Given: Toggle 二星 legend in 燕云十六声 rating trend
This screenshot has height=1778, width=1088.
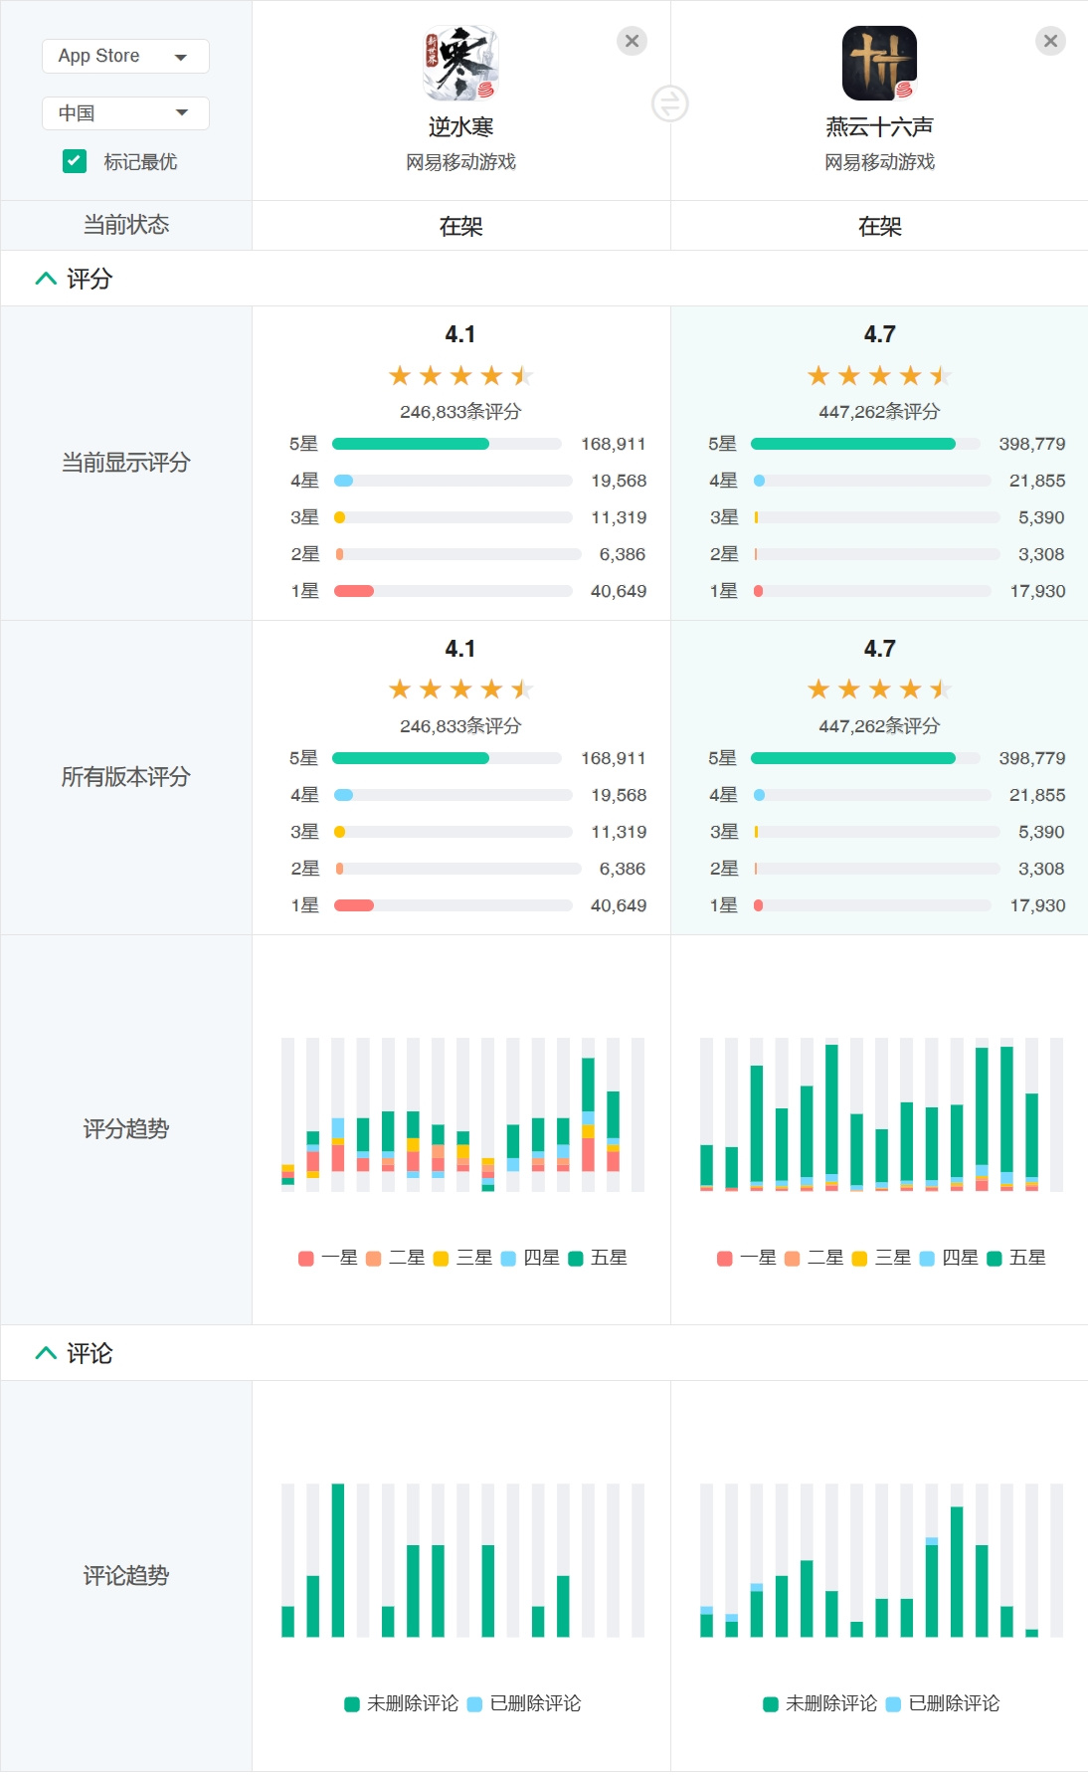Looking at the screenshot, I should (815, 1258).
